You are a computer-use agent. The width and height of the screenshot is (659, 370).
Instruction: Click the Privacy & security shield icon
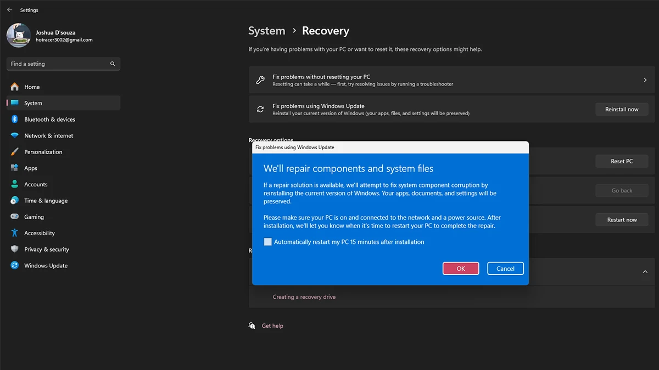point(14,249)
